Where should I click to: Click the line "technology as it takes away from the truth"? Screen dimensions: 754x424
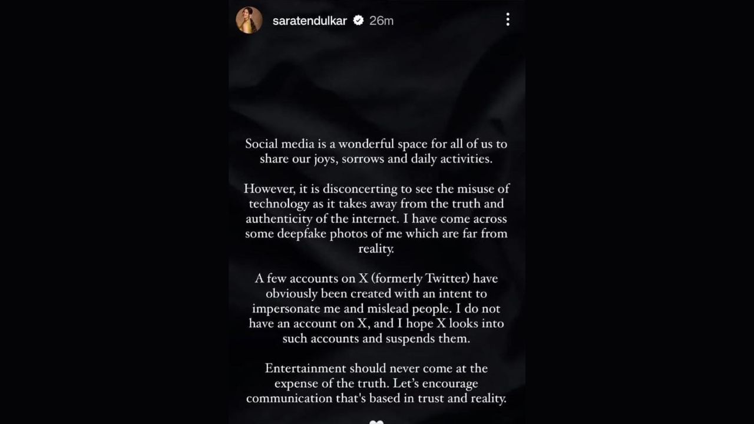pos(376,204)
